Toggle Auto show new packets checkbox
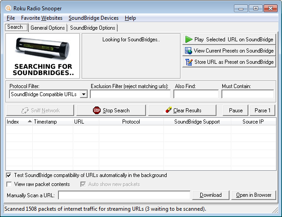The height and width of the screenshot is (217, 282). tap(83, 184)
